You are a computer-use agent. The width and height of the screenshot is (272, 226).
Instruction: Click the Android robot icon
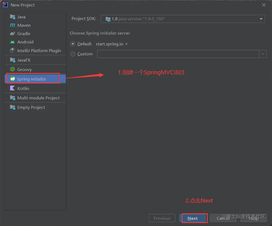tap(12, 42)
